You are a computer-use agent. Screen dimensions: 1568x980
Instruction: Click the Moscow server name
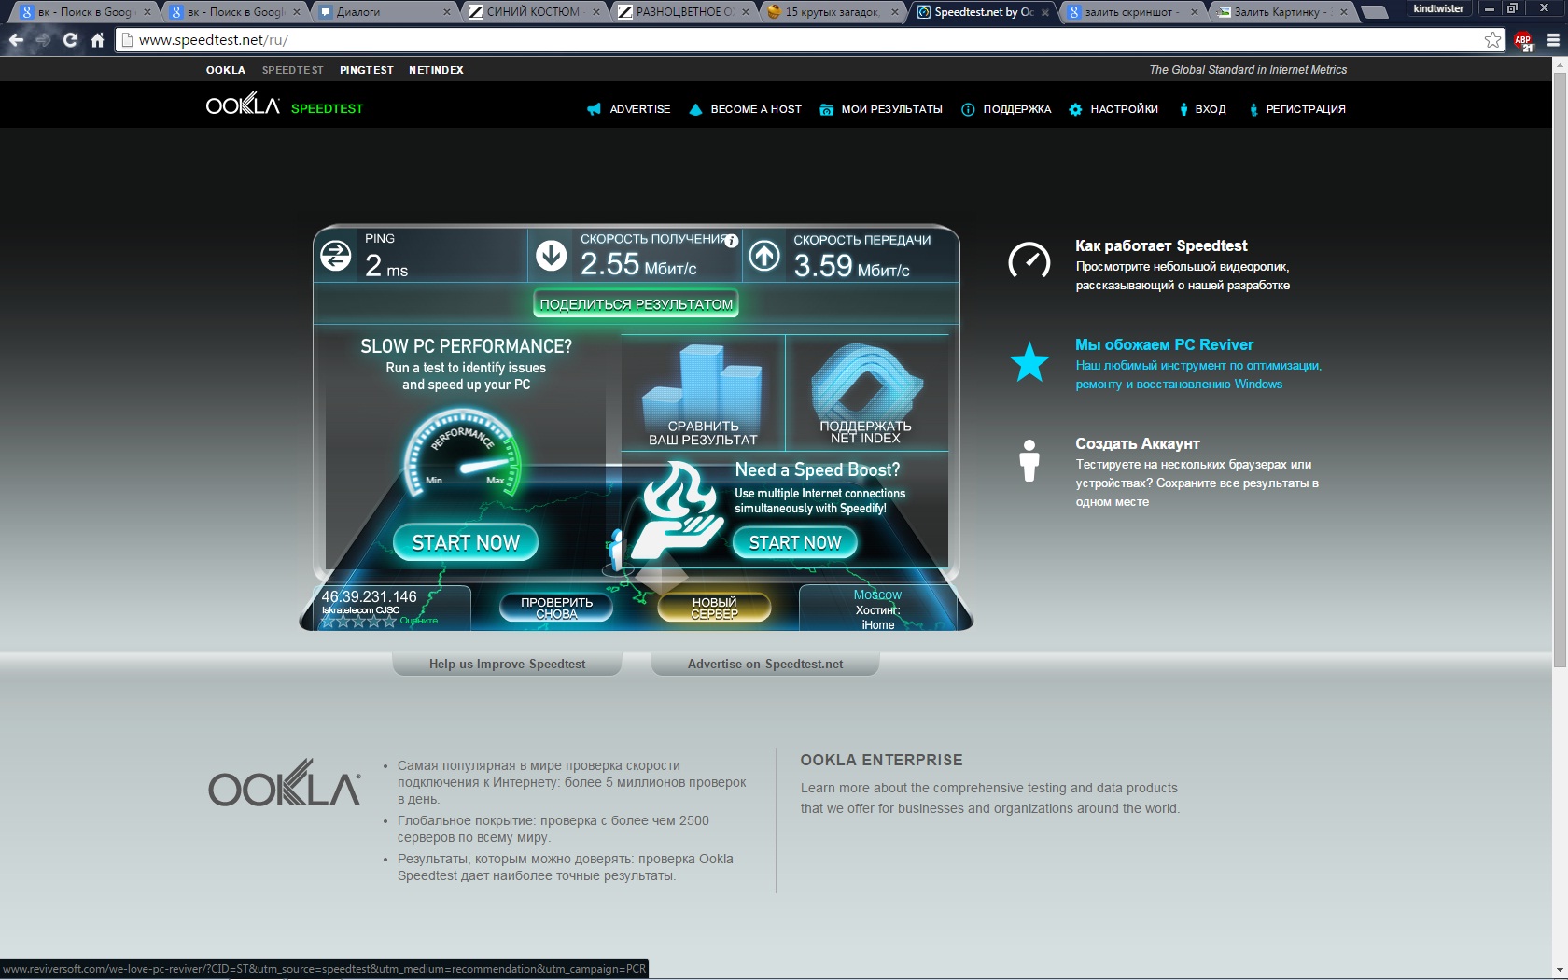tap(877, 595)
